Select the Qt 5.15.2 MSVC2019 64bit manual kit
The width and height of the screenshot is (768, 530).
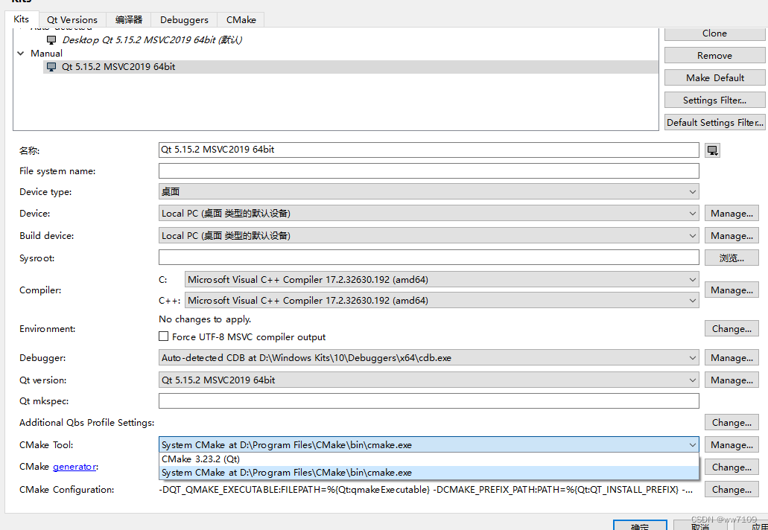(119, 66)
